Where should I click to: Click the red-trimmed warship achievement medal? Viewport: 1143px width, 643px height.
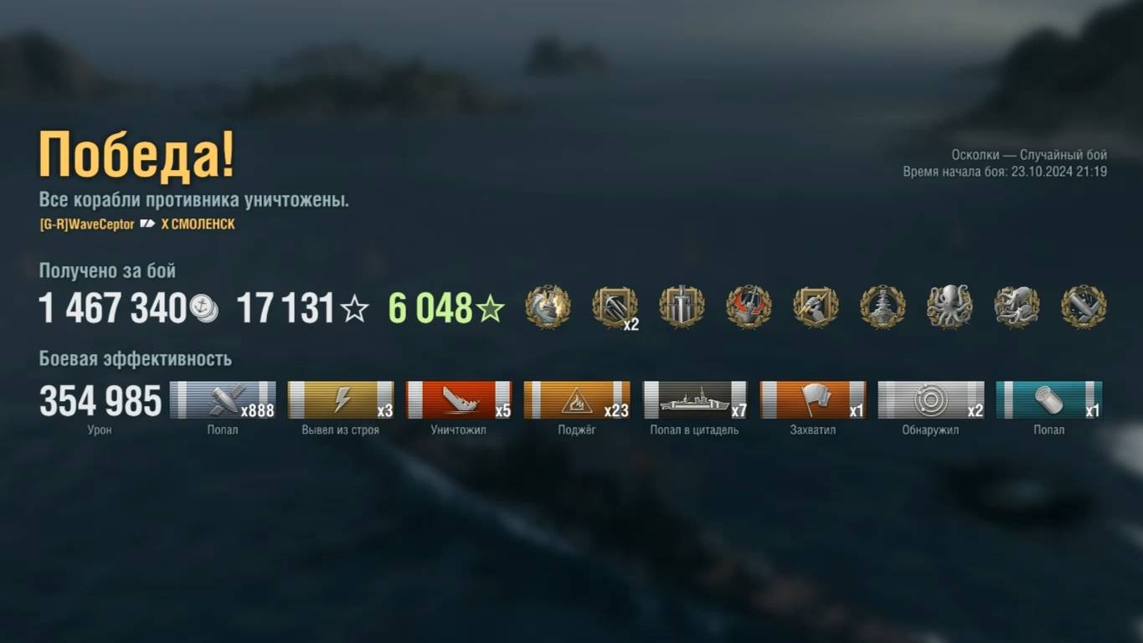click(749, 307)
